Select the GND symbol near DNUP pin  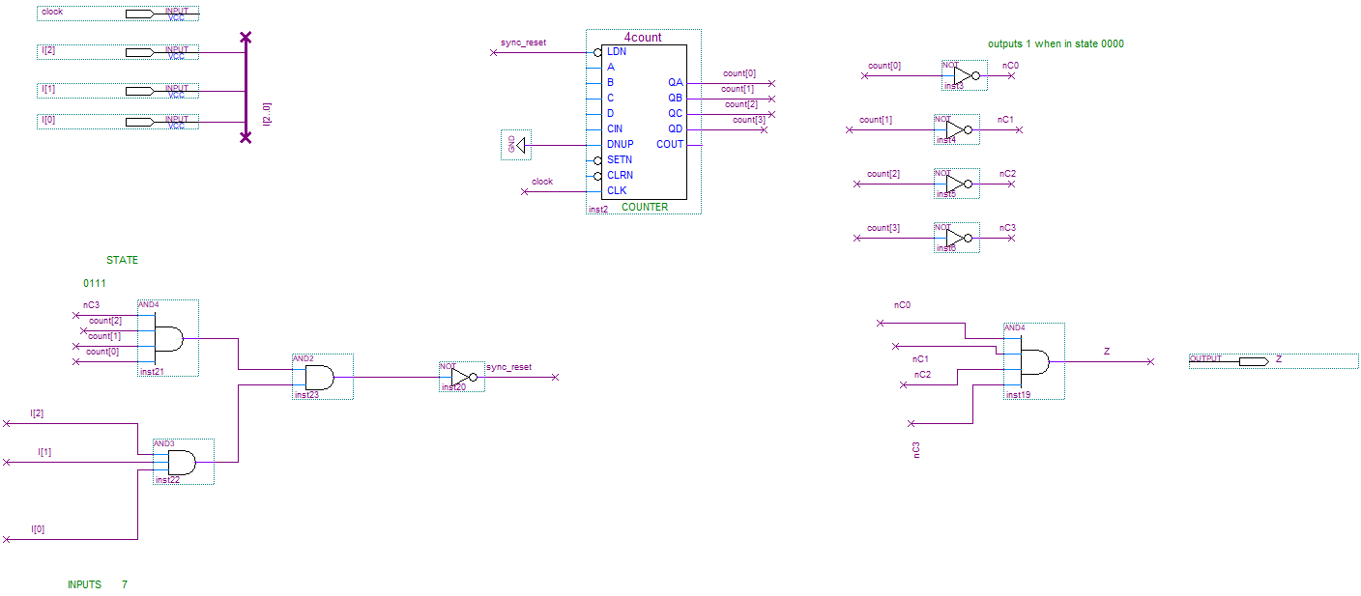(x=515, y=145)
